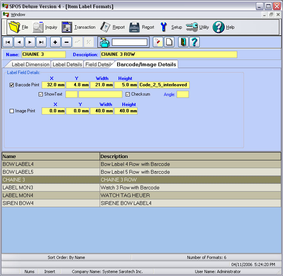Click Barcode Width field 21.0 mm
Screen dimensions: 283x276
coord(102,85)
